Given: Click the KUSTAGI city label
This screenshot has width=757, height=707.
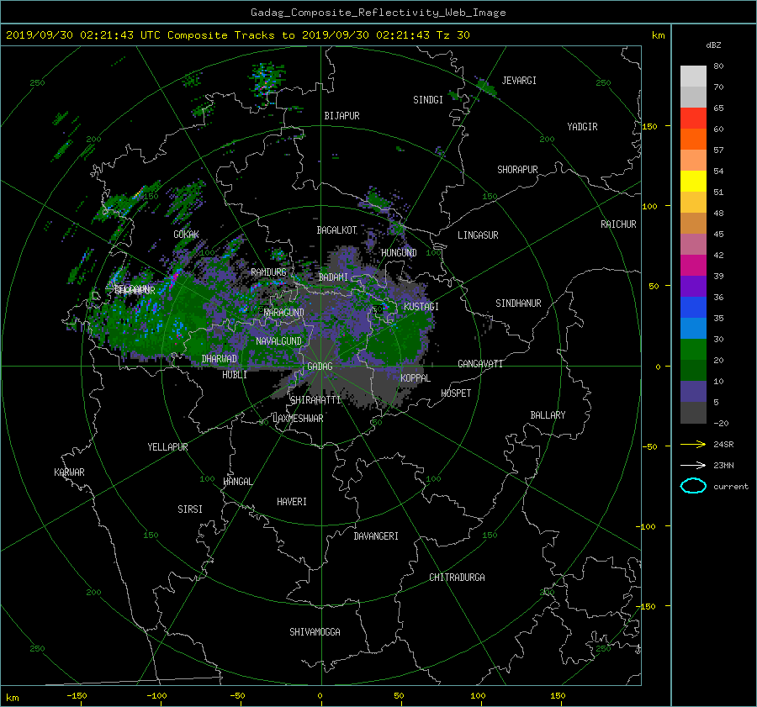Looking at the screenshot, I should [421, 307].
